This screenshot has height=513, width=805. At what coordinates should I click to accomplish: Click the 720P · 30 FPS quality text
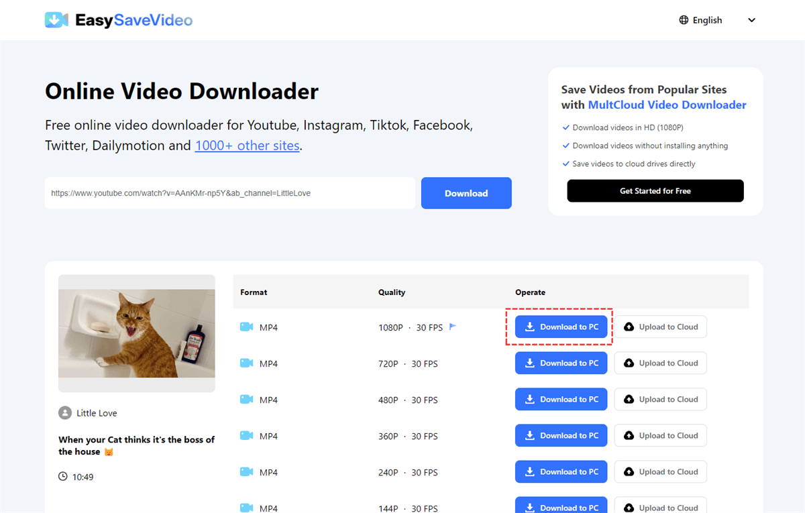pyautogui.click(x=408, y=363)
